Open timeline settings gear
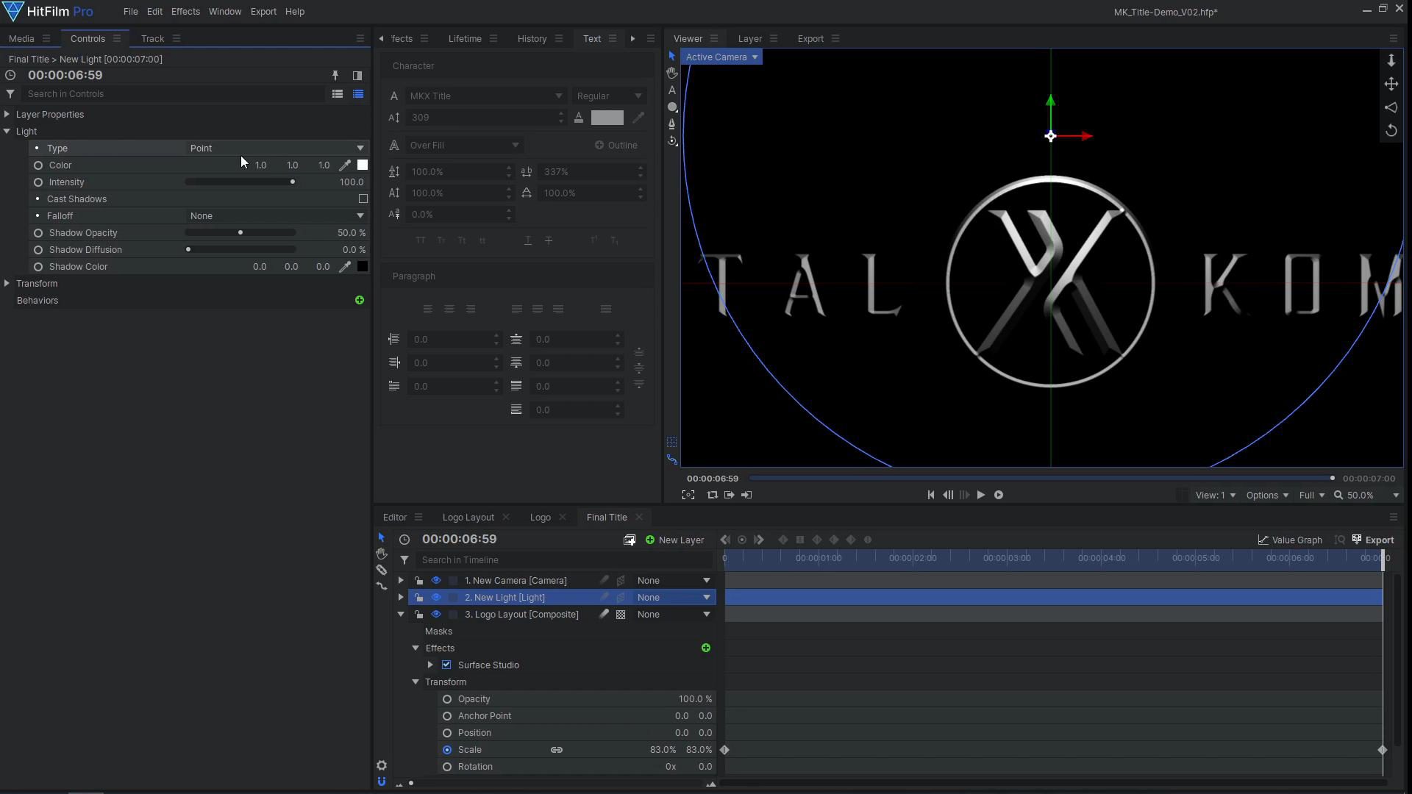 click(x=381, y=765)
